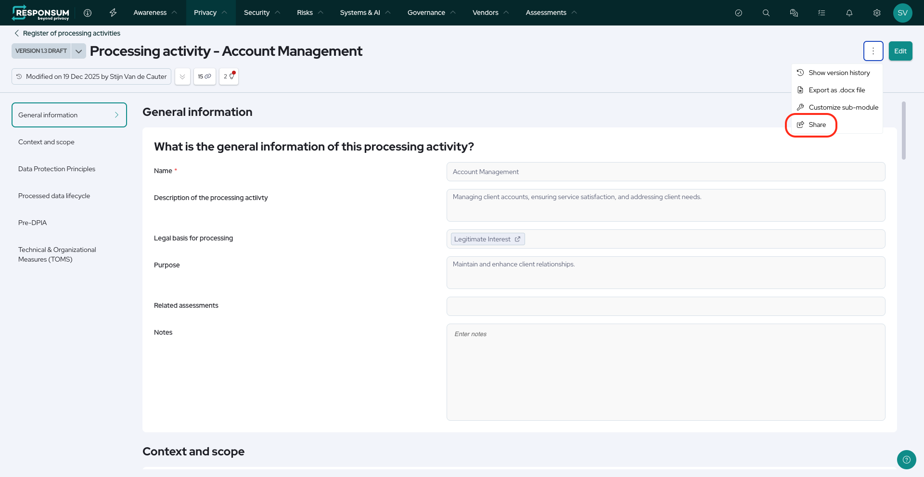Click the 15 linked items badge

pyautogui.click(x=205, y=76)
